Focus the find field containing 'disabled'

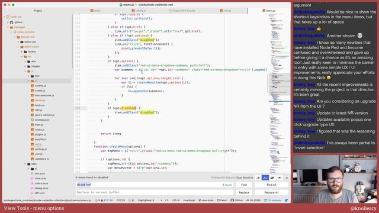point(155,185)
